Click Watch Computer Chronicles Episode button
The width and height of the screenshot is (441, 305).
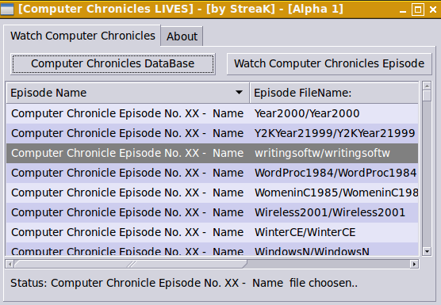tap(329, 63)
